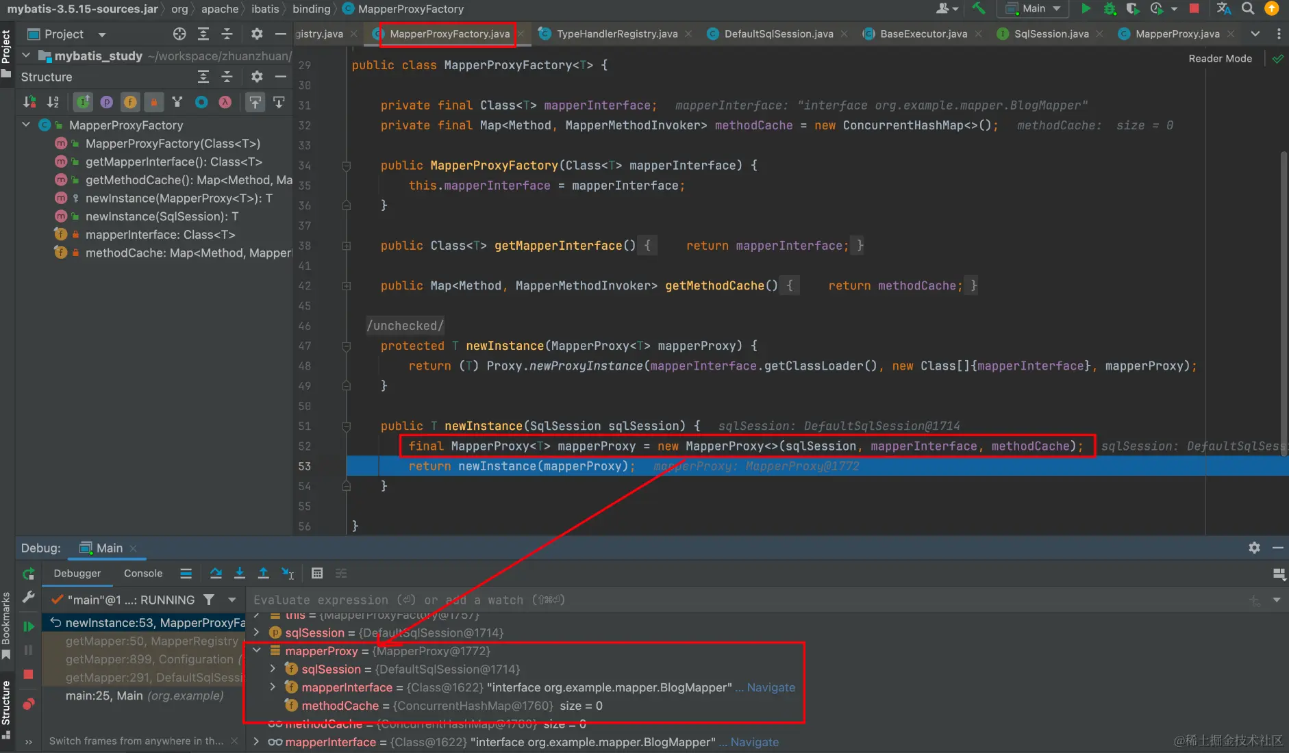Fold the newInstance(SqlSession) method at line 51
The width and height of the screenshot is (1289, 753).
(347, 426)
